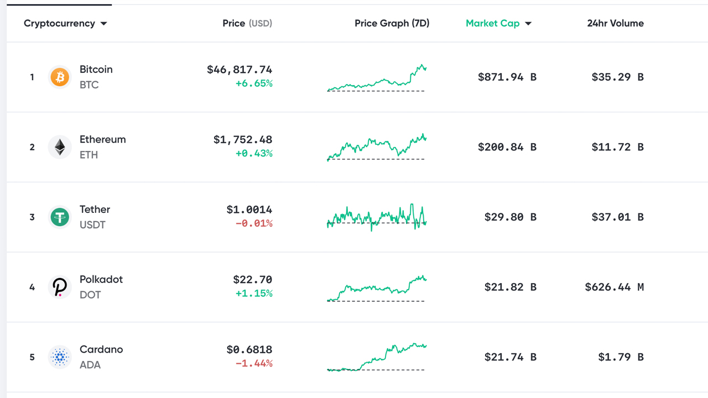Image resolution: width=708 pixels, height=398 pixels.
Task: Click rank number 3 of Tether row
Action: click(x=32, y=217)
